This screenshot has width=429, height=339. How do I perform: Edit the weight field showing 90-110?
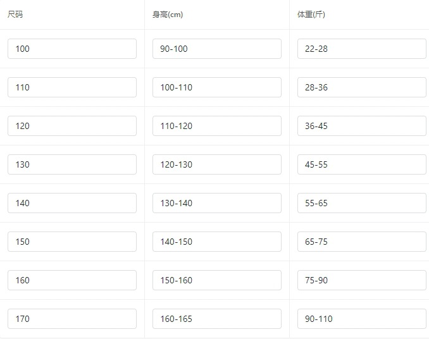[362, 319]
